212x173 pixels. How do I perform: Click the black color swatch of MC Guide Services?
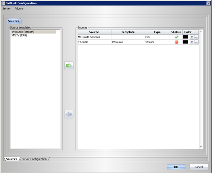185,37
